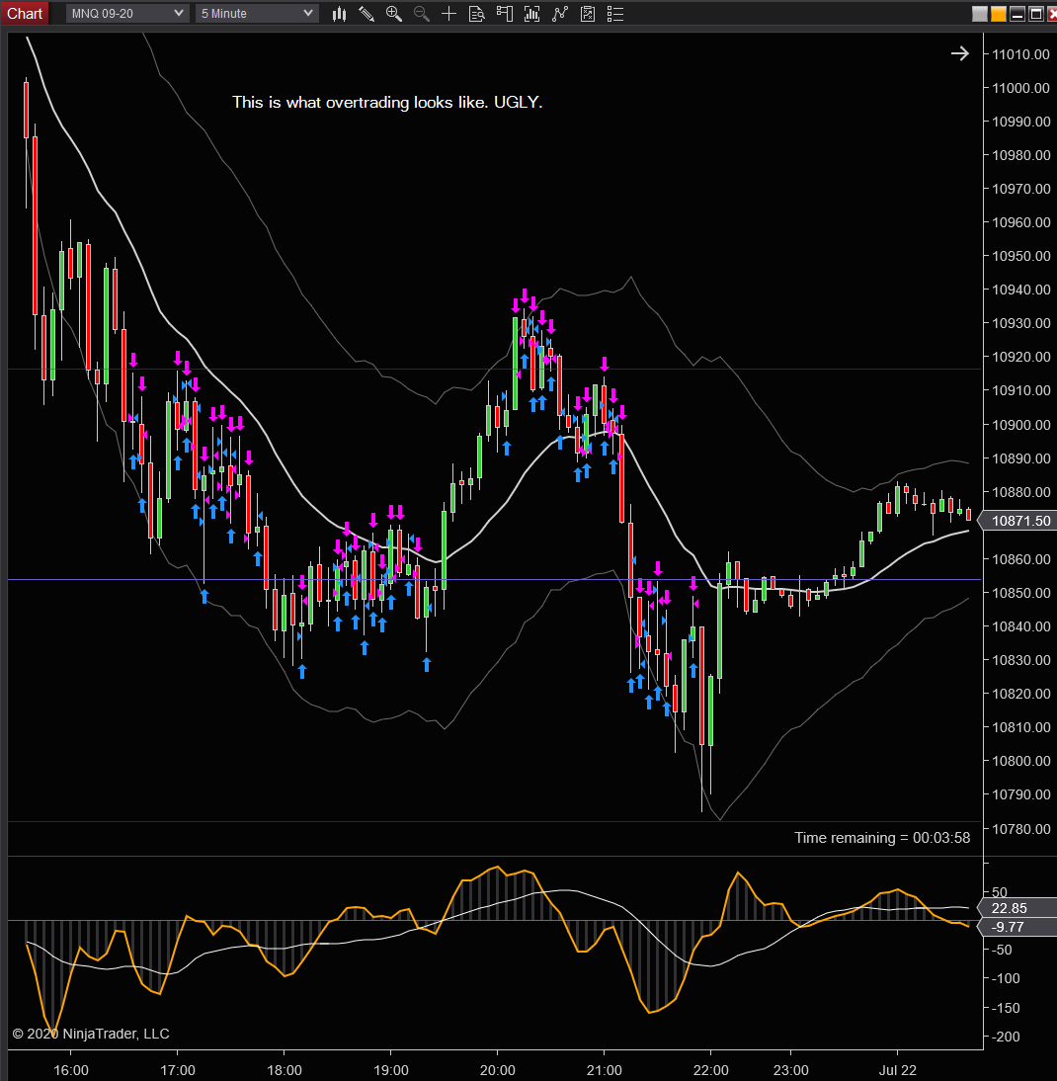
Task: Open the 5 Minute interval dropdown
Action: (x=257, y=14)
